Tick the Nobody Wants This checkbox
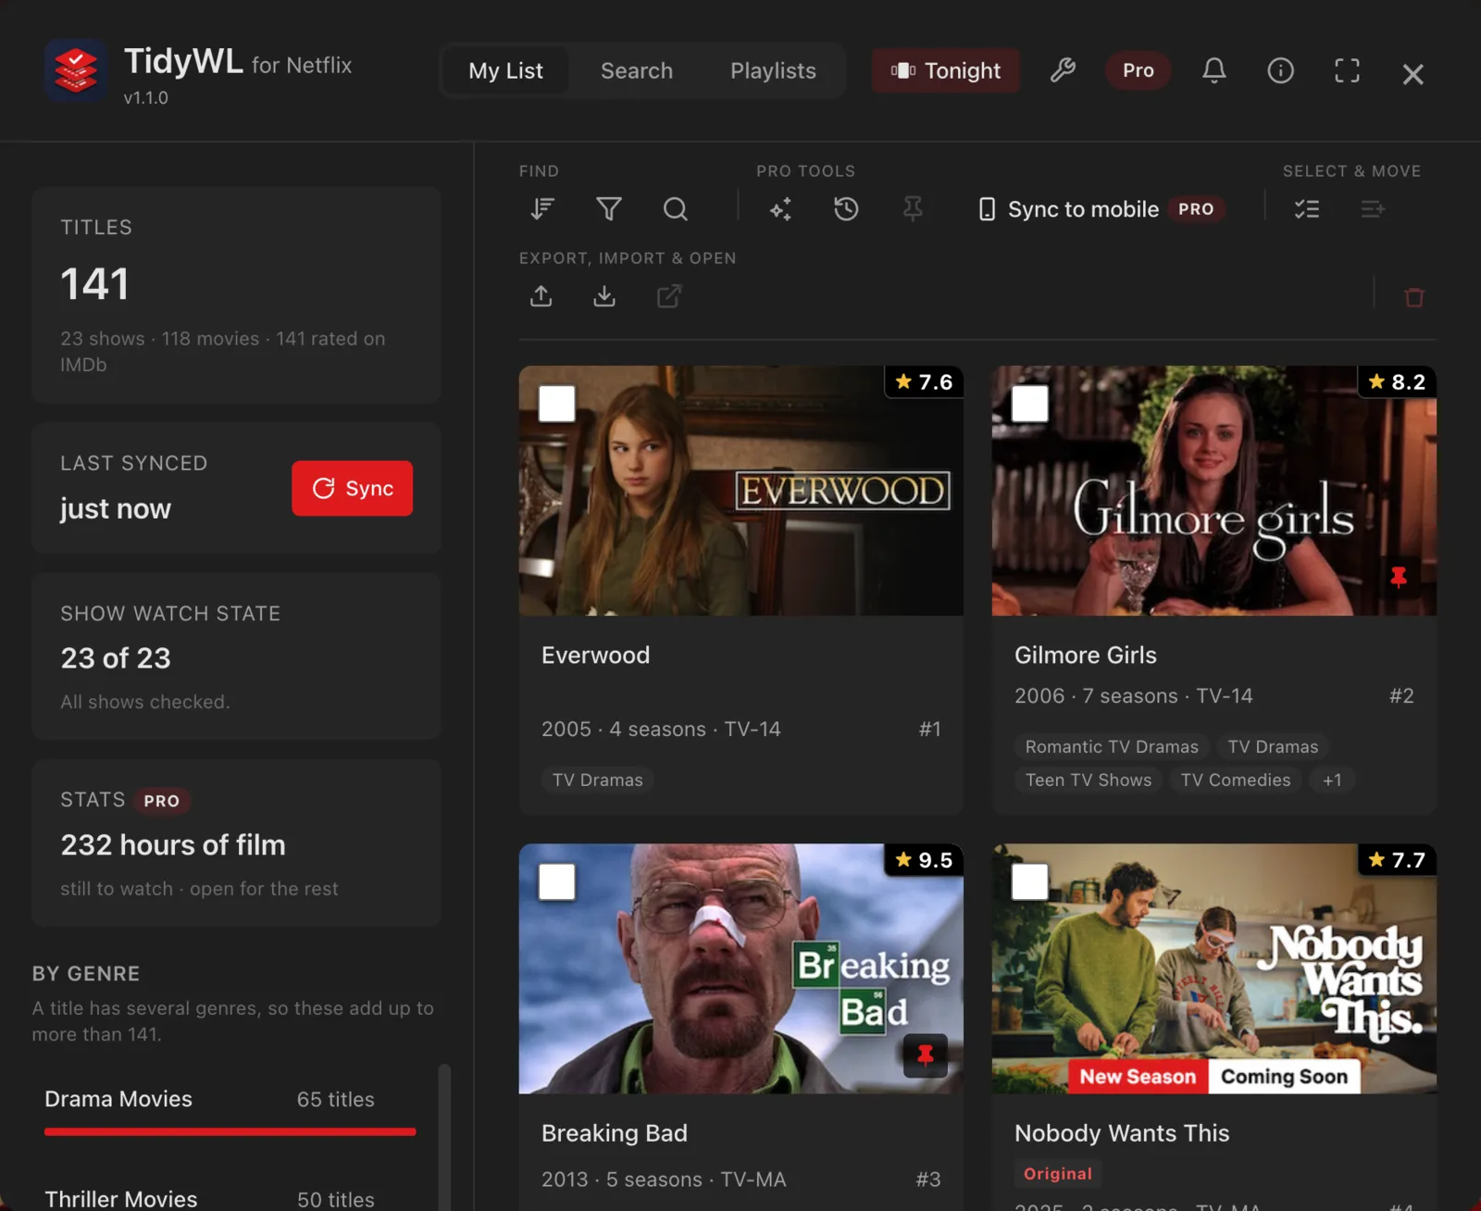Image resolution: width=1481 pixels, height=1211 pixels. pyautogui.click(x=1030, y=881)
